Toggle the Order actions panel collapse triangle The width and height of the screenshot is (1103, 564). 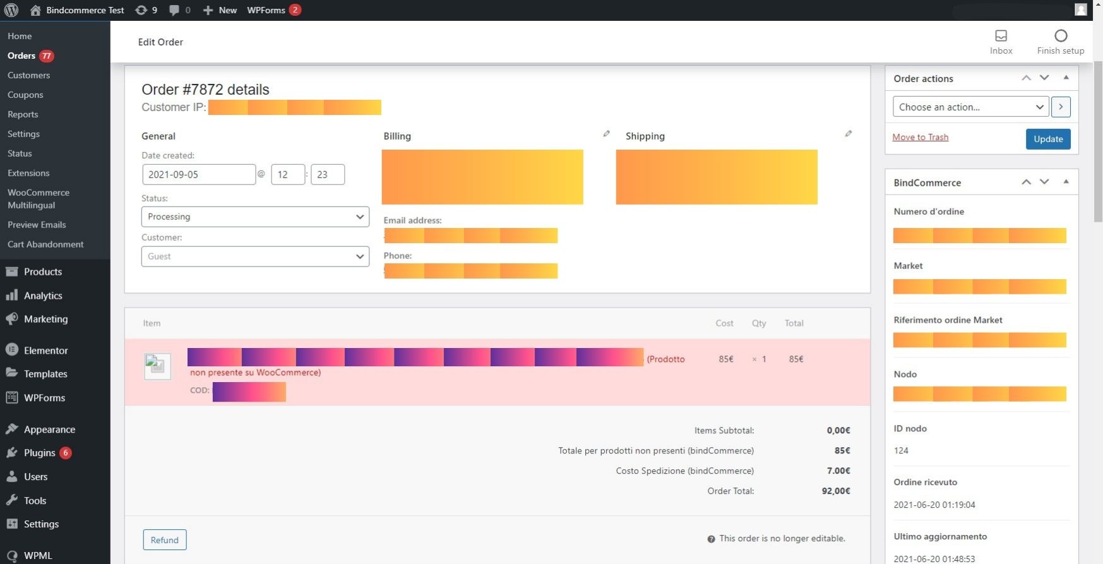pos(1066,78)
